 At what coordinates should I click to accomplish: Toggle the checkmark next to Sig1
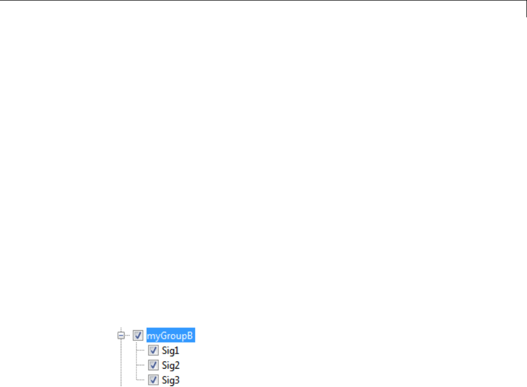coord(153,350)
